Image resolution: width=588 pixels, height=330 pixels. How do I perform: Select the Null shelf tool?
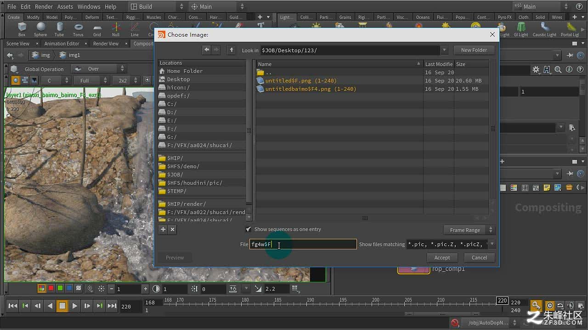(116, 30)
